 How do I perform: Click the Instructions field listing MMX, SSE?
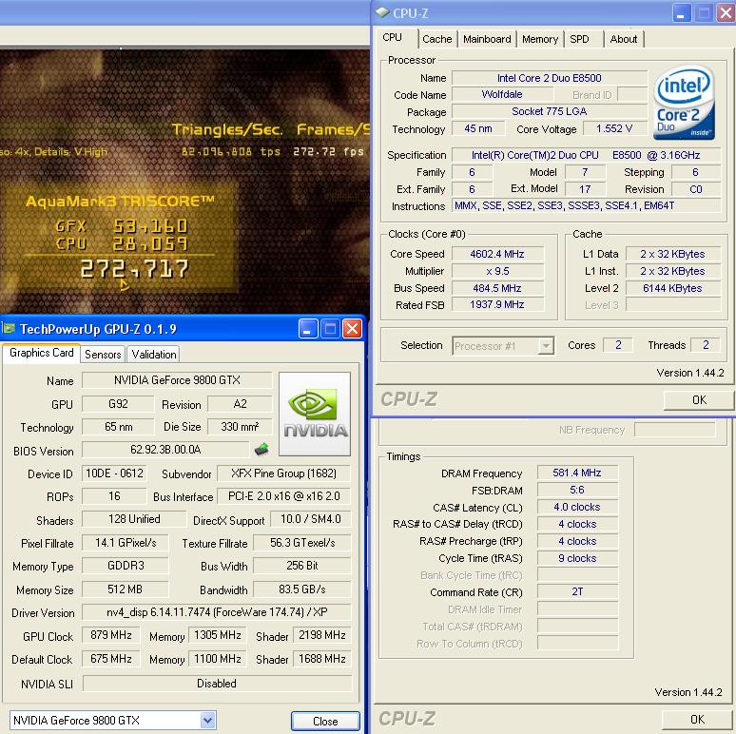(587, 205)
